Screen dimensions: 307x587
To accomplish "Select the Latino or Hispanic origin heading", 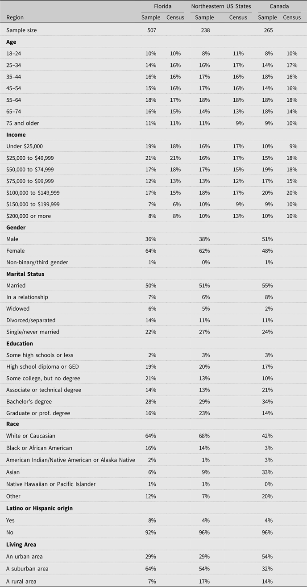I will pos(39,509).
